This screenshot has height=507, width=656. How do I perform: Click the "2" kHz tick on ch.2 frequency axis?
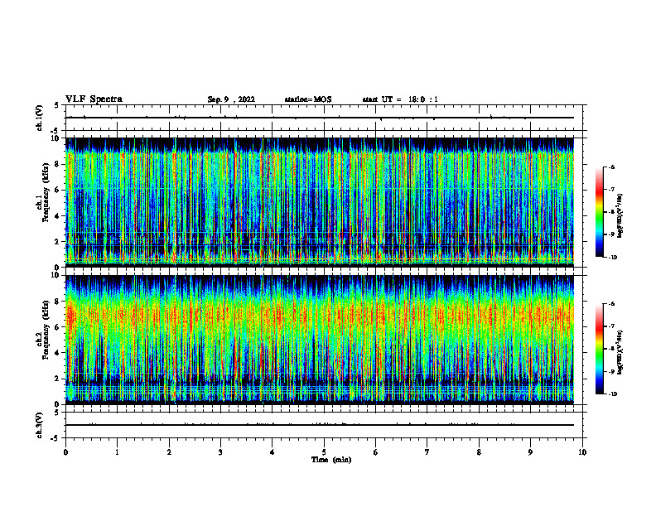click(58, 379)
